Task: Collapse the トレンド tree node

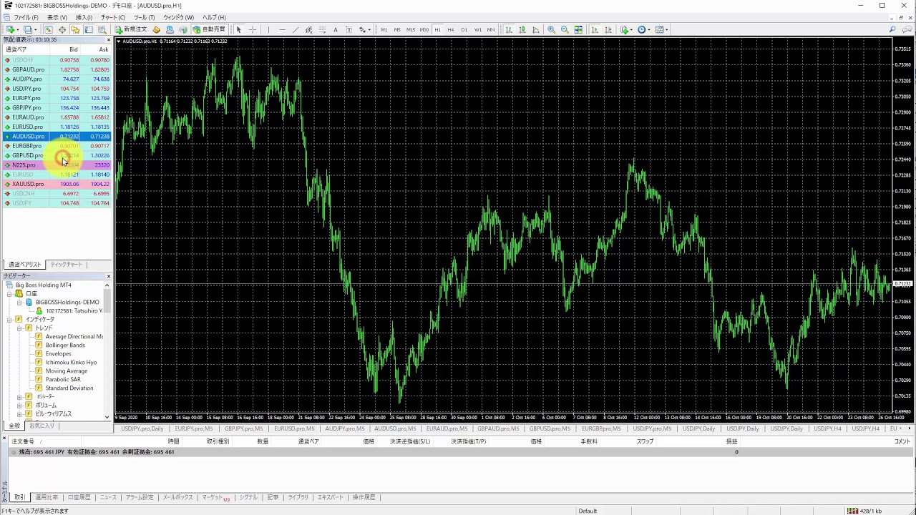Action: (x=19, y=328)
